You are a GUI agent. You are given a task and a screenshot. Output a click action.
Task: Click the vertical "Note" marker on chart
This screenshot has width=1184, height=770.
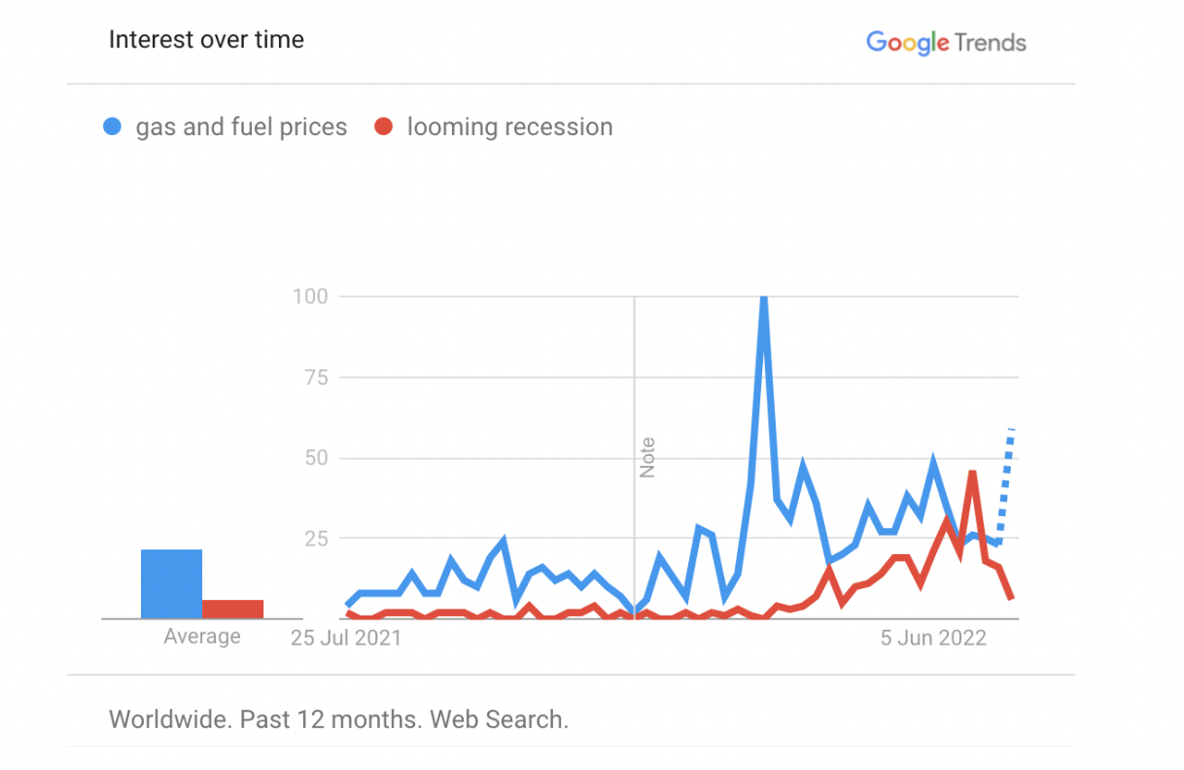647,457
